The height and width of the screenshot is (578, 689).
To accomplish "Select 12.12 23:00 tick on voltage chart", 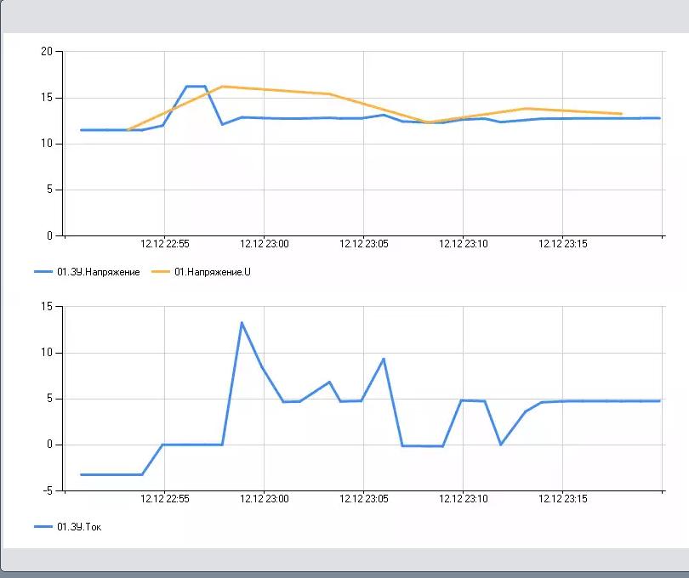I will pyautogui.click(x=265, y=244).
